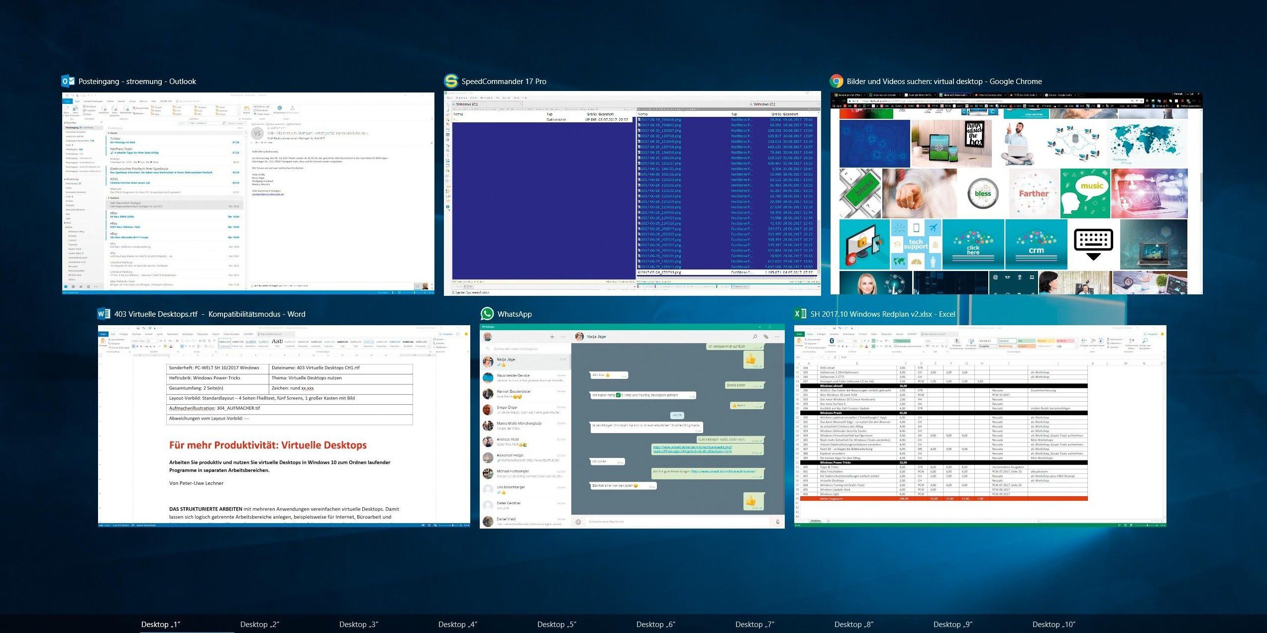Image resolution: width=1267 pixels, height=633 pixels.
Task: Select the Hausmeister-Service conversation in WhatsApp
Action: point(518,377)
